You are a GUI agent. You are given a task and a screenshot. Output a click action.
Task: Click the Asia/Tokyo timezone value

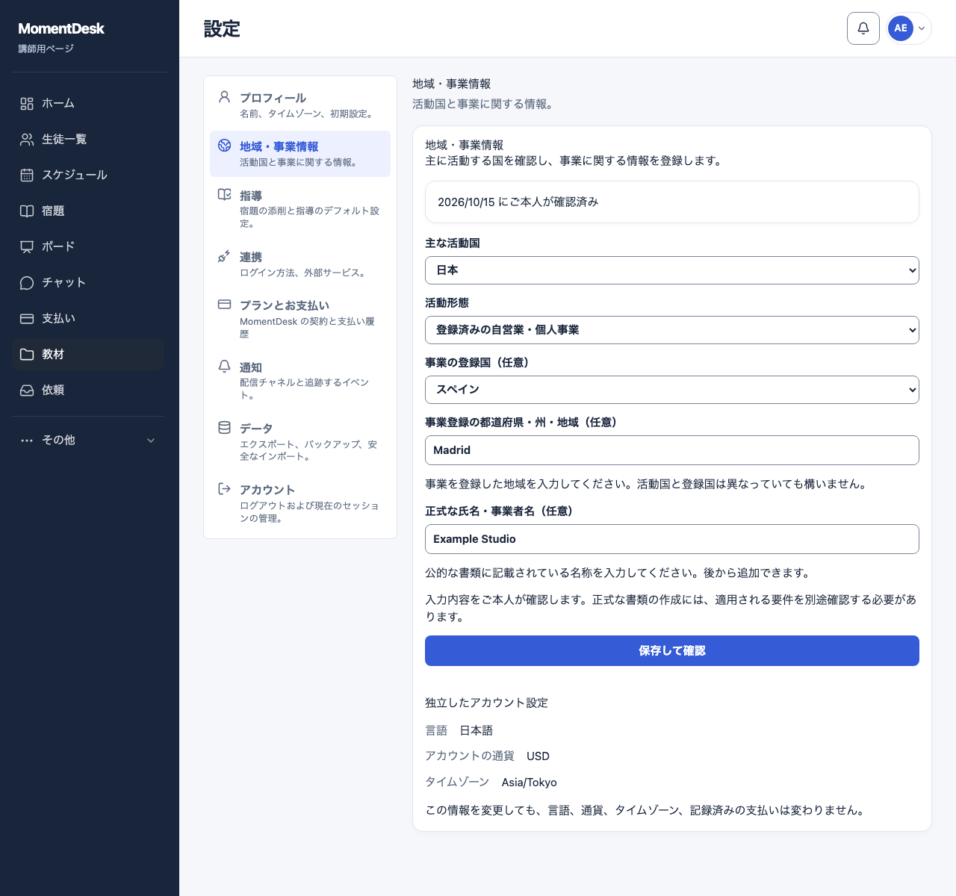click(x=530, y=783)
